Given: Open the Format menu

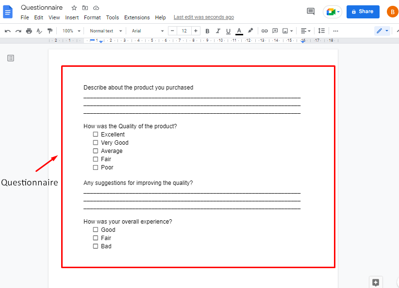Looking at the screenshot, I should (92, 17).
